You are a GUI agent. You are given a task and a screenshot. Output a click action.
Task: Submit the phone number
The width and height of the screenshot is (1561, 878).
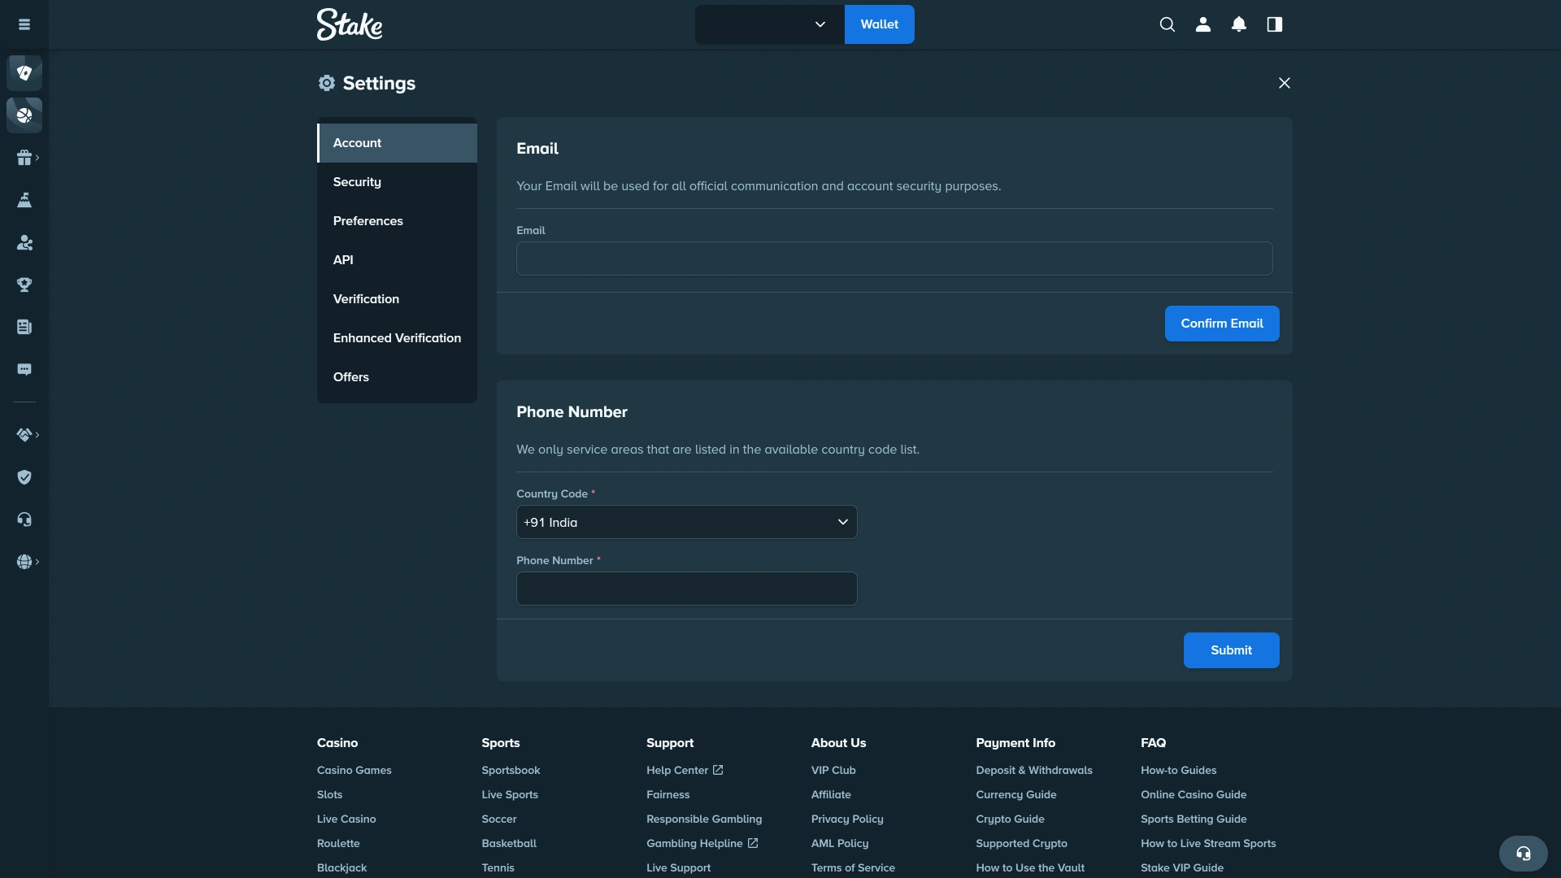1232,650
